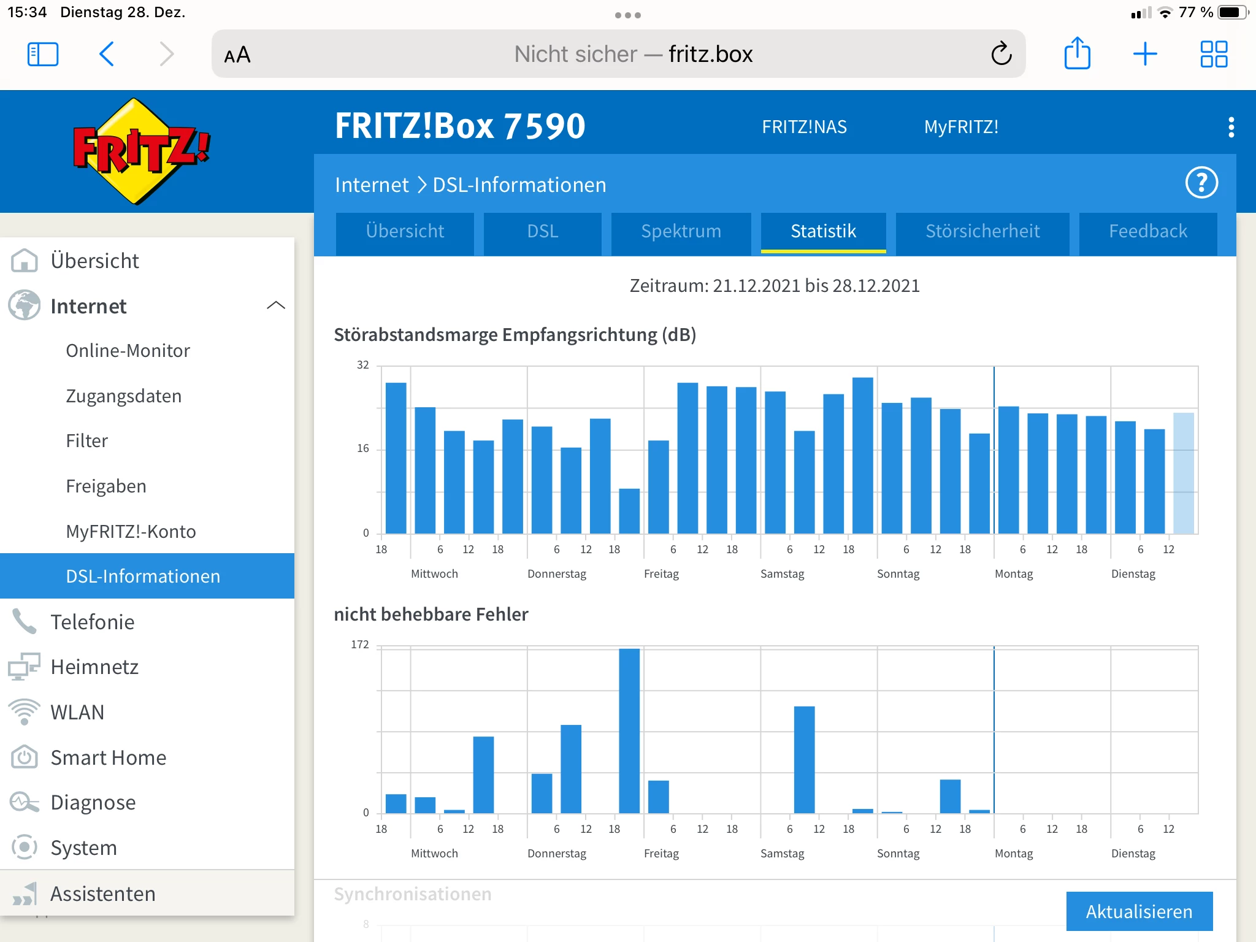
Task: Open the MyFRITZ! header link
Action: coord(961,127)
